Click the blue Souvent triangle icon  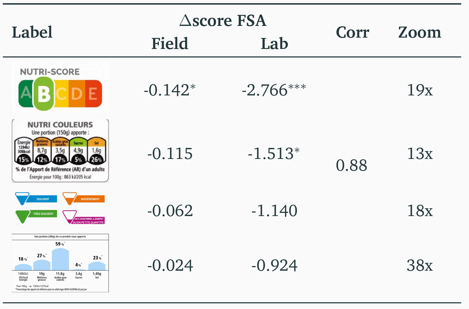pos(22,198)
